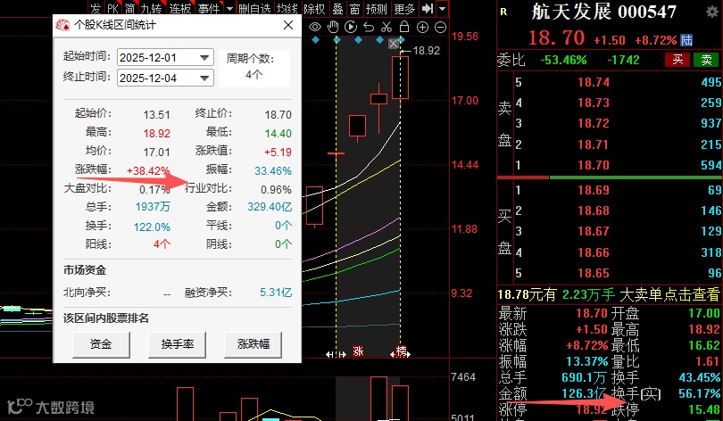Click the undo arrow icon
Viewport: 723px width, 421px height.
[x=369, y=27]
